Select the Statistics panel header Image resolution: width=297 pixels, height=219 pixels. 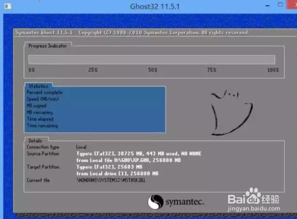tap(38, 86)
